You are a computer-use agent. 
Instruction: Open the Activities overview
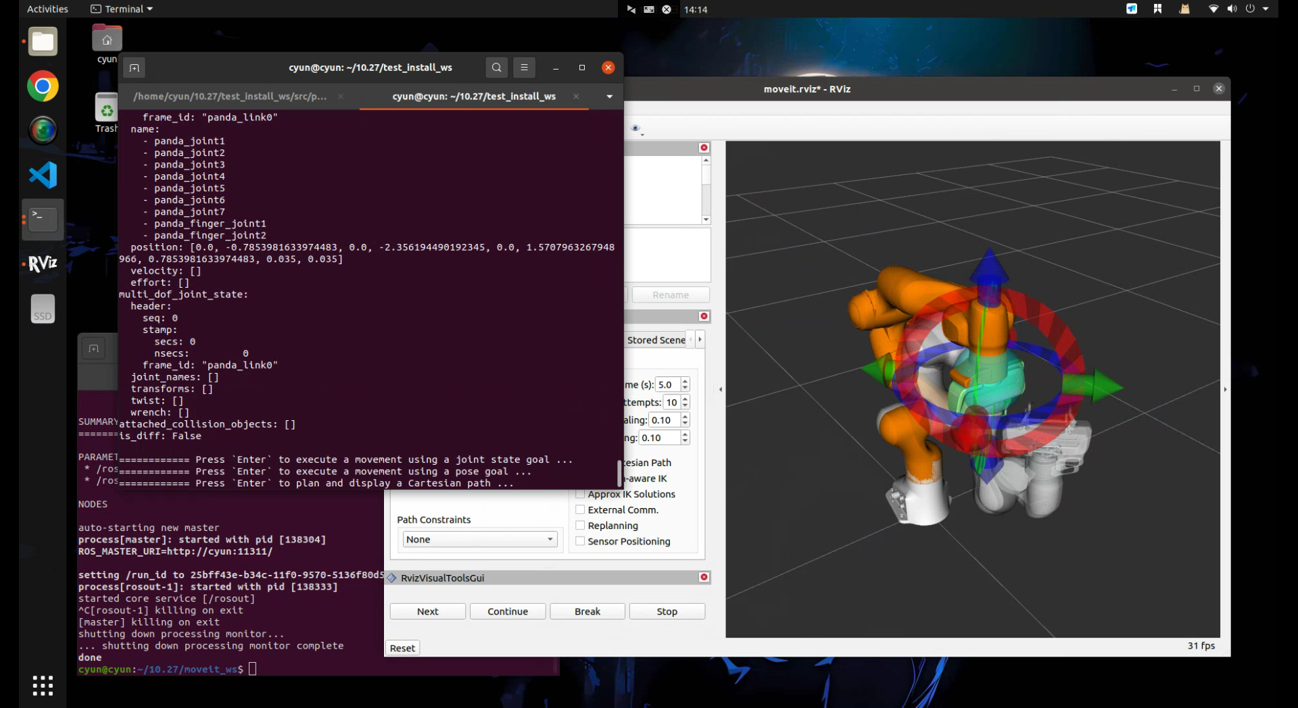pos(47,9)
